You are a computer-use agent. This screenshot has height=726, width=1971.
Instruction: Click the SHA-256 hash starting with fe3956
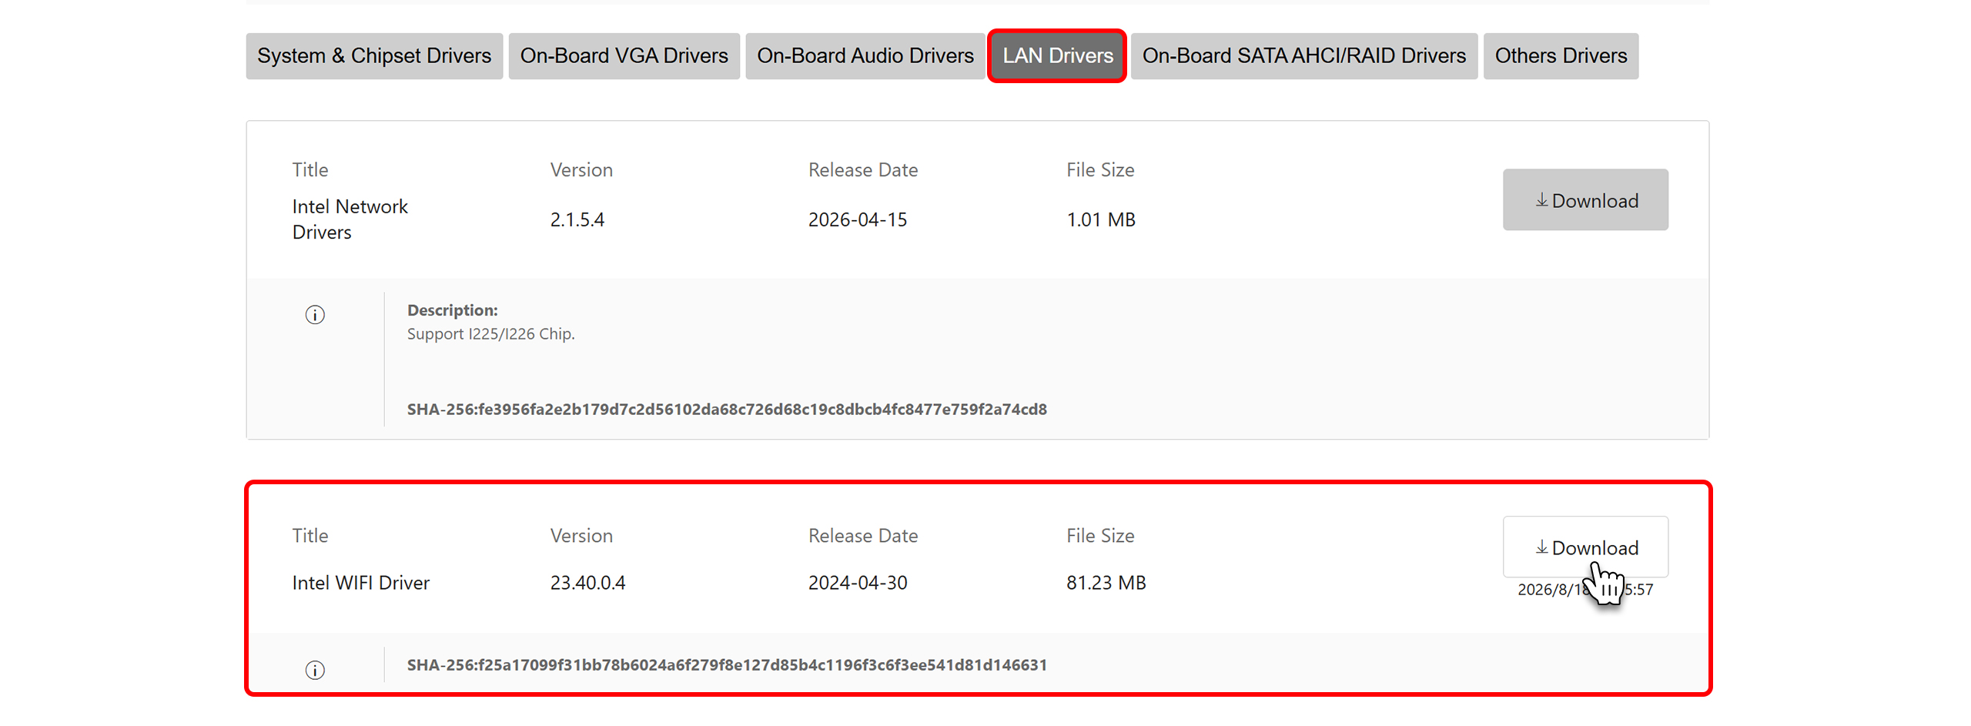[x=727, y=410]
